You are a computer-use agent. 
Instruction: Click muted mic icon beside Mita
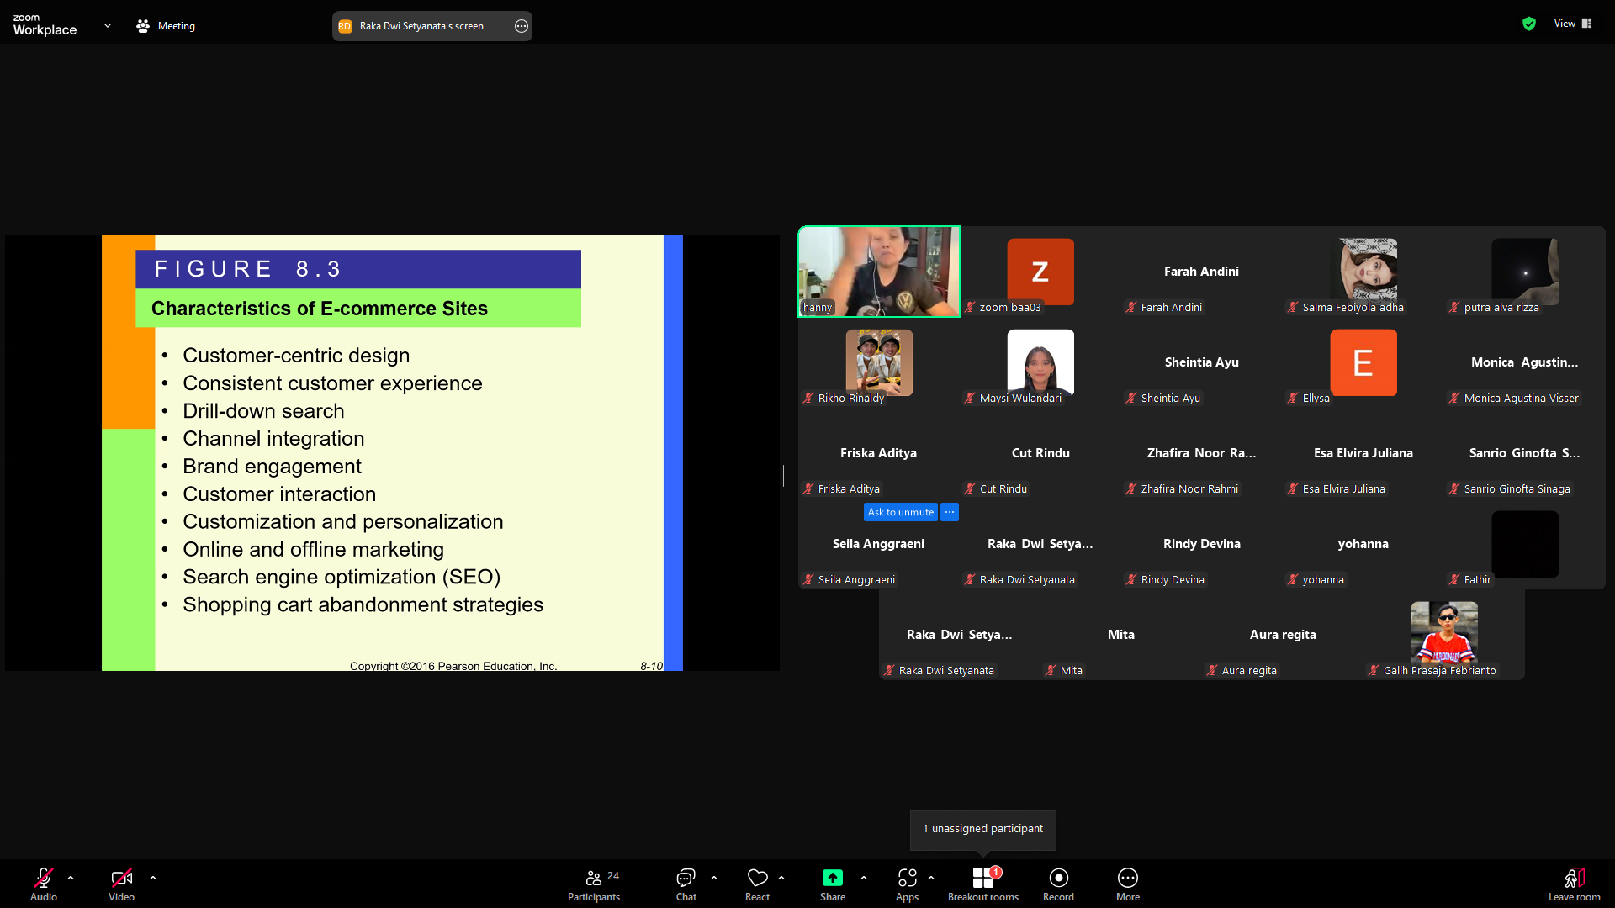pyautogui.click(x=1051, y=671)
